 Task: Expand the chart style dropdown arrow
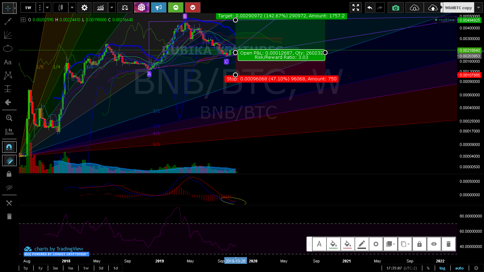coord(72,7)
